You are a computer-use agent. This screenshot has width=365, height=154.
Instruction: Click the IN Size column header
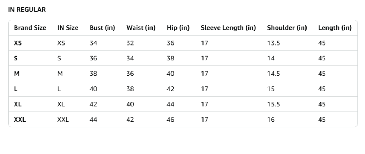tap(68, 28)
